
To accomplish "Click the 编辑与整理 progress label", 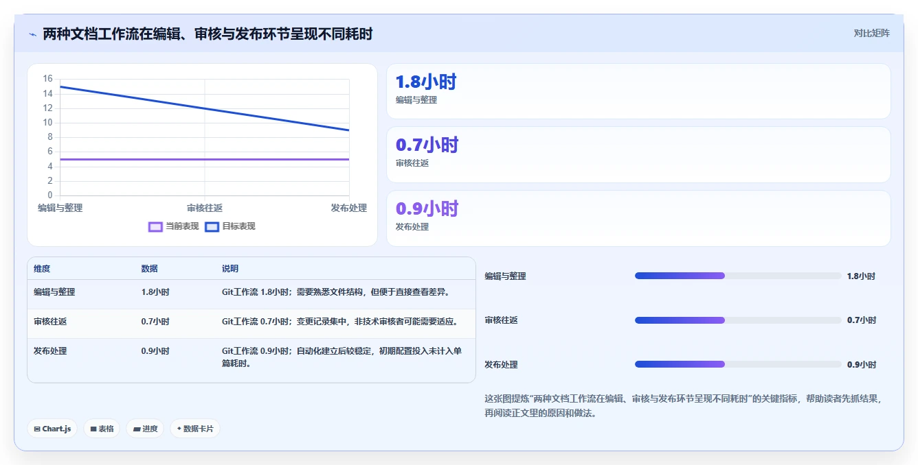I will pyautogui.click(x=505, y=276).
